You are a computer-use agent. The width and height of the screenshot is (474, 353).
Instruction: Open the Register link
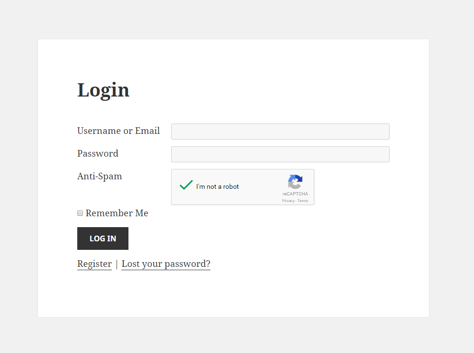tap(94, 264)
